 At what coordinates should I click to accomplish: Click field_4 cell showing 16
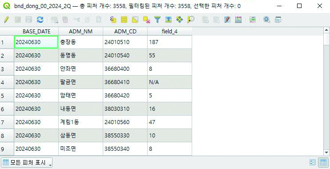[x=169, y=109]
